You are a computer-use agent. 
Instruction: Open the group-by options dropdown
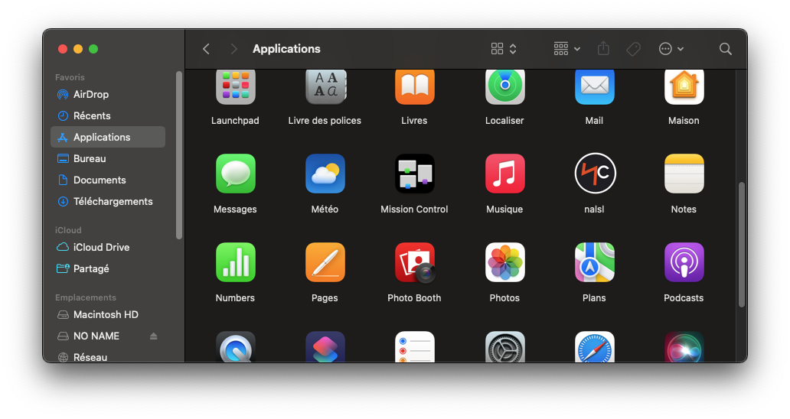pos(566,49)
